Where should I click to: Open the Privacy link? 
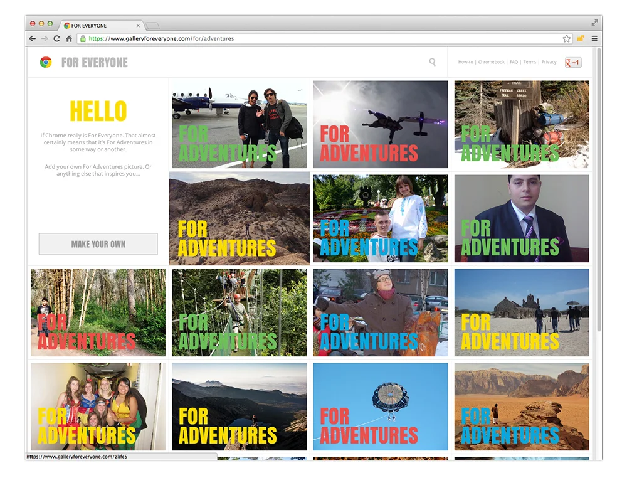tap(549, 62)
